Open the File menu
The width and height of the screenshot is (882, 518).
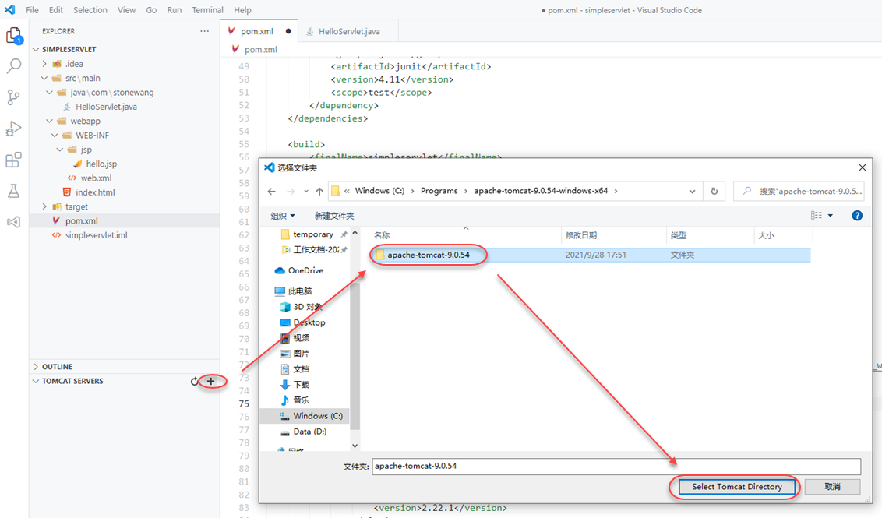(x=32, y=10)
